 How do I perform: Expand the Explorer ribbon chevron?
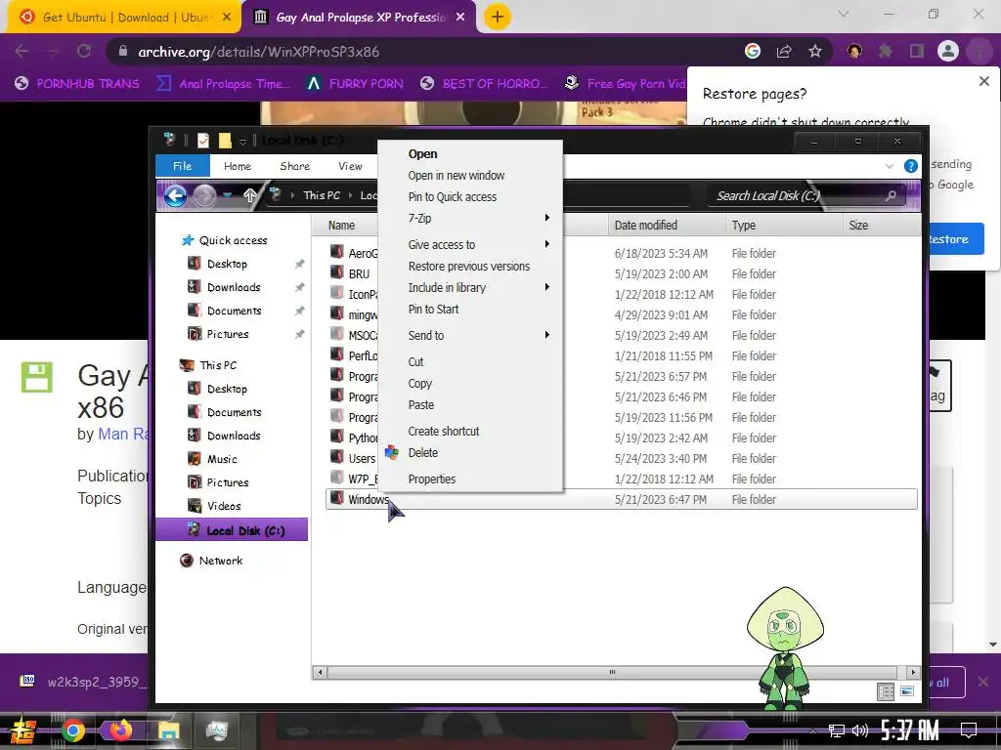pyautogui.click(x=890, y=166)
